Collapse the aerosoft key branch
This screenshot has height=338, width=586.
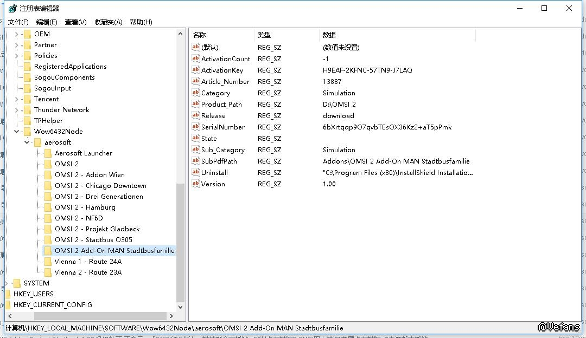(x=27, y=142)
